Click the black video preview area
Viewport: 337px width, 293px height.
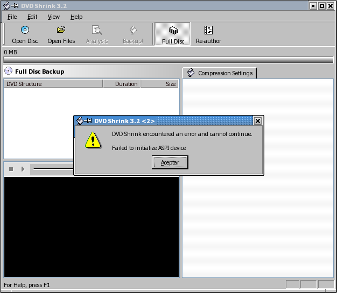[x=92, y=227]
